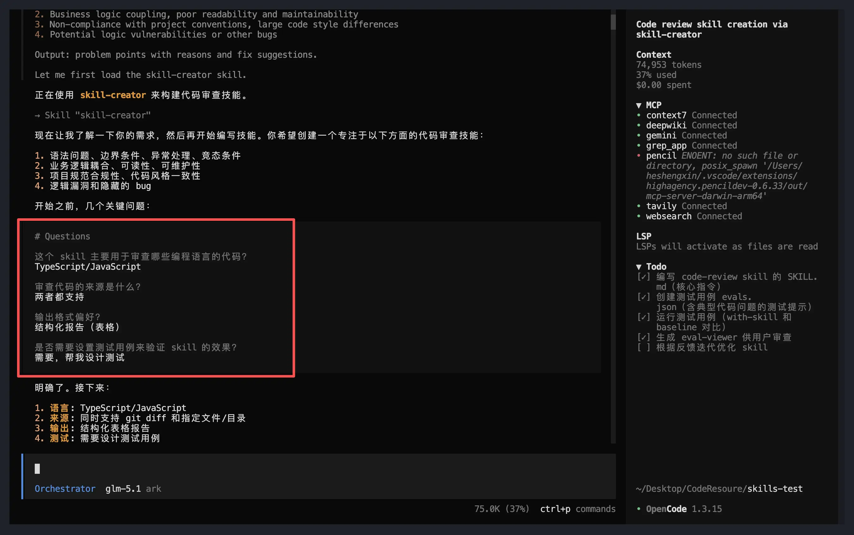This screenshot has height=535, width=854.
Task: Click the green dot beside context7
Action: (x=639, y=115)
